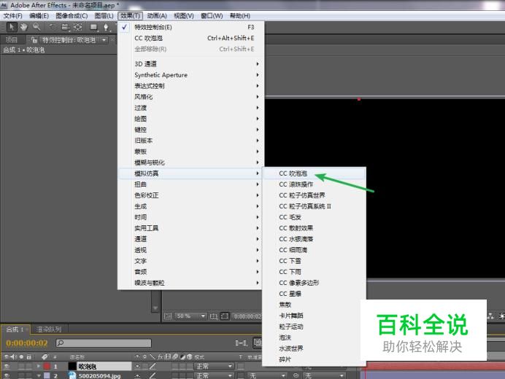This screenshot has width=505, height=379.
Task: Choose CC 吹泡泡 in simulation submenu
Action: [x=314, y=173]
